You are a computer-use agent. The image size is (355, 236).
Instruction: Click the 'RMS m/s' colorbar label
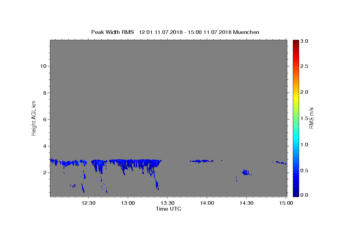pyautogui.click(x=311, y=118)
